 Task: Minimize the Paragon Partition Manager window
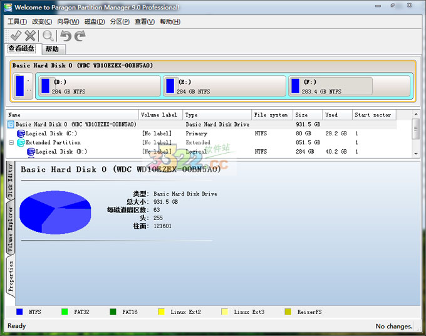point(378,6)
